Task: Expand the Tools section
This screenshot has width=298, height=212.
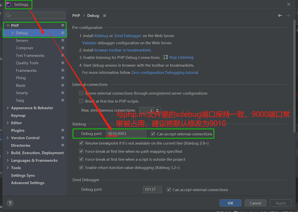Action: click(8, 168)
